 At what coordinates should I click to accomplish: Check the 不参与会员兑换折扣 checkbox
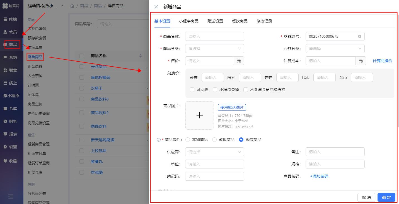click(x=246, y=90)
